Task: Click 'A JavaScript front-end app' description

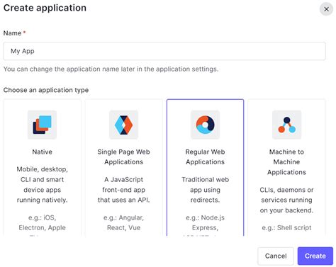Action: coord(123,190)
